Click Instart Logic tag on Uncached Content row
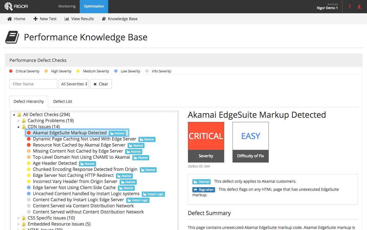This screenshot has height=230, width=367. coord(153,194)
